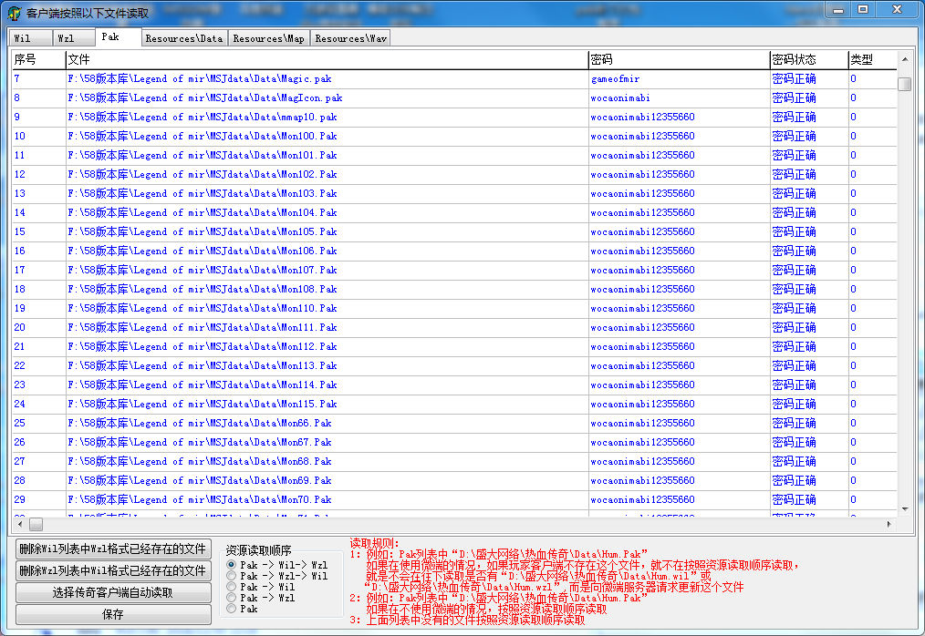This screenshot has width=925, height=636.
Task: Click the horizontal scrollbar thumb
Action: tap(36, 523)
